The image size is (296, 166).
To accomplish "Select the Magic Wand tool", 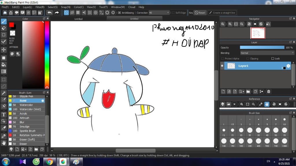I will [4, 93].
